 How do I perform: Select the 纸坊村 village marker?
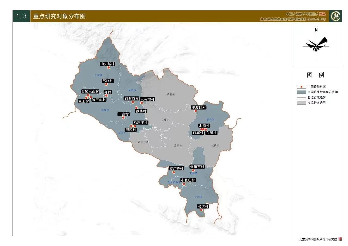[136, 108]
